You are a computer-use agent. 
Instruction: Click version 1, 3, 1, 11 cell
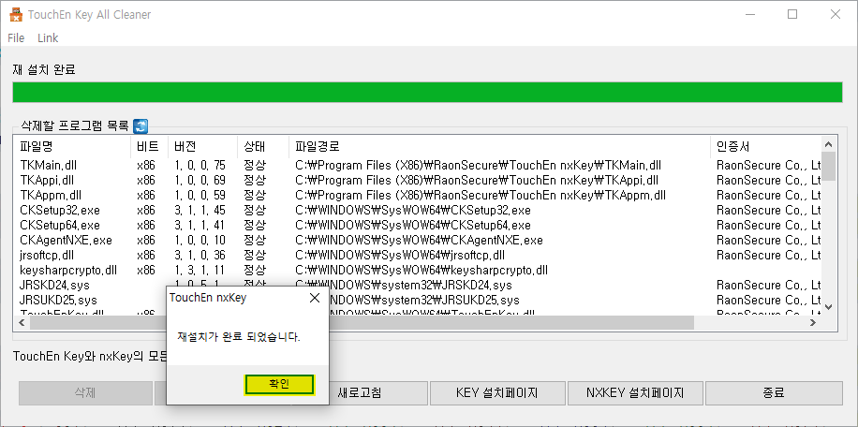200,270
